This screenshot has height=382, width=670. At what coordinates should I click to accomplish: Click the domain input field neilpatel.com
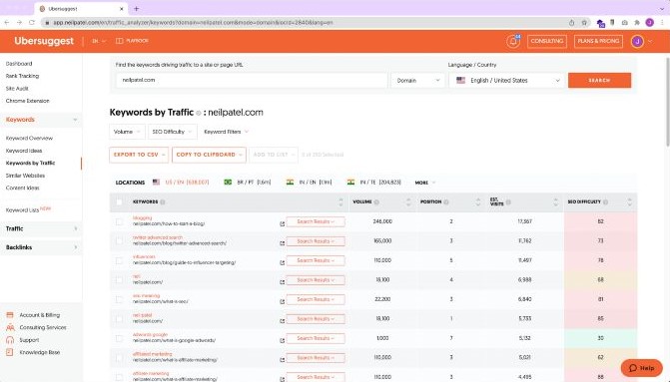(252, 80)
